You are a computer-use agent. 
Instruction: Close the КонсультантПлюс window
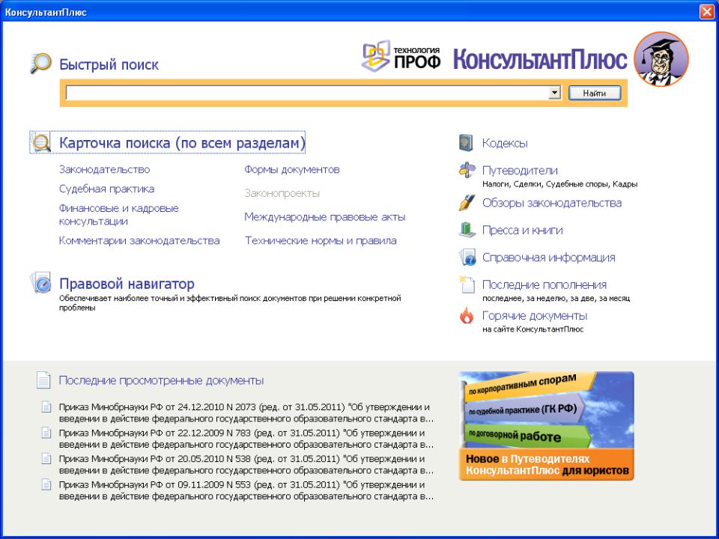pyautogui.click(x=706, y=11)
